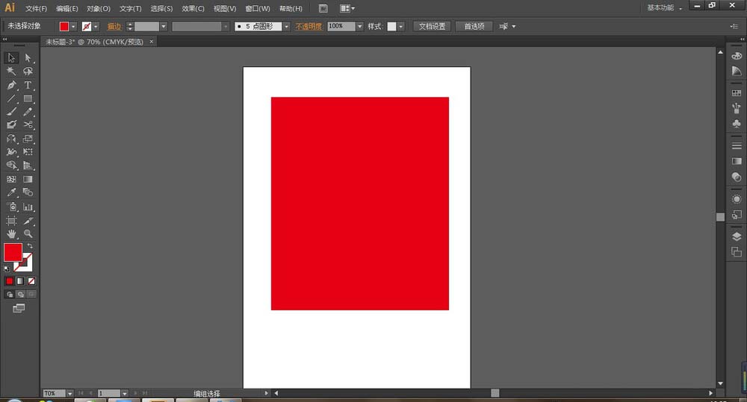
Task: Open the 5 点圆形 brush definition dropdown
Action: click(286, 27)
